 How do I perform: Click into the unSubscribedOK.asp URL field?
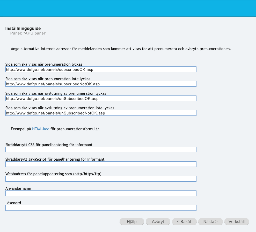101,99
